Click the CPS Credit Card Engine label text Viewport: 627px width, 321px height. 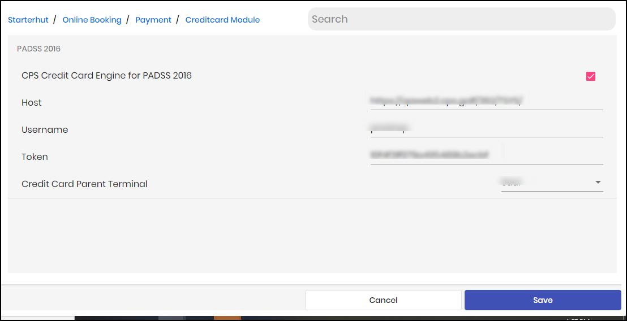click(x=107, y=76)
